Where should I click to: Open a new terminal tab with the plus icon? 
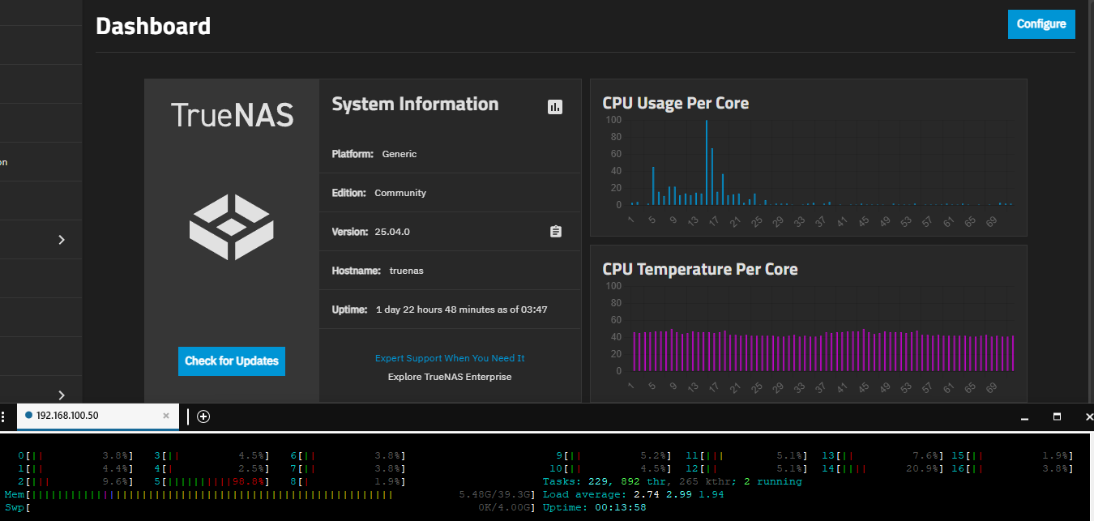(203, 416)
